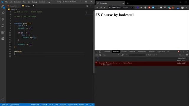Open the Manage gear in VS Code
Image resolution: width=189 pixels, height=106 pixels.
(3, 100)
